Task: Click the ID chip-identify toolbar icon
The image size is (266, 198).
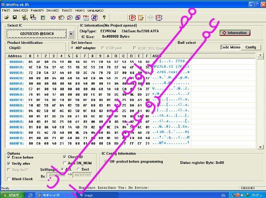Action: pyautogui.click(x=53, y=17)
